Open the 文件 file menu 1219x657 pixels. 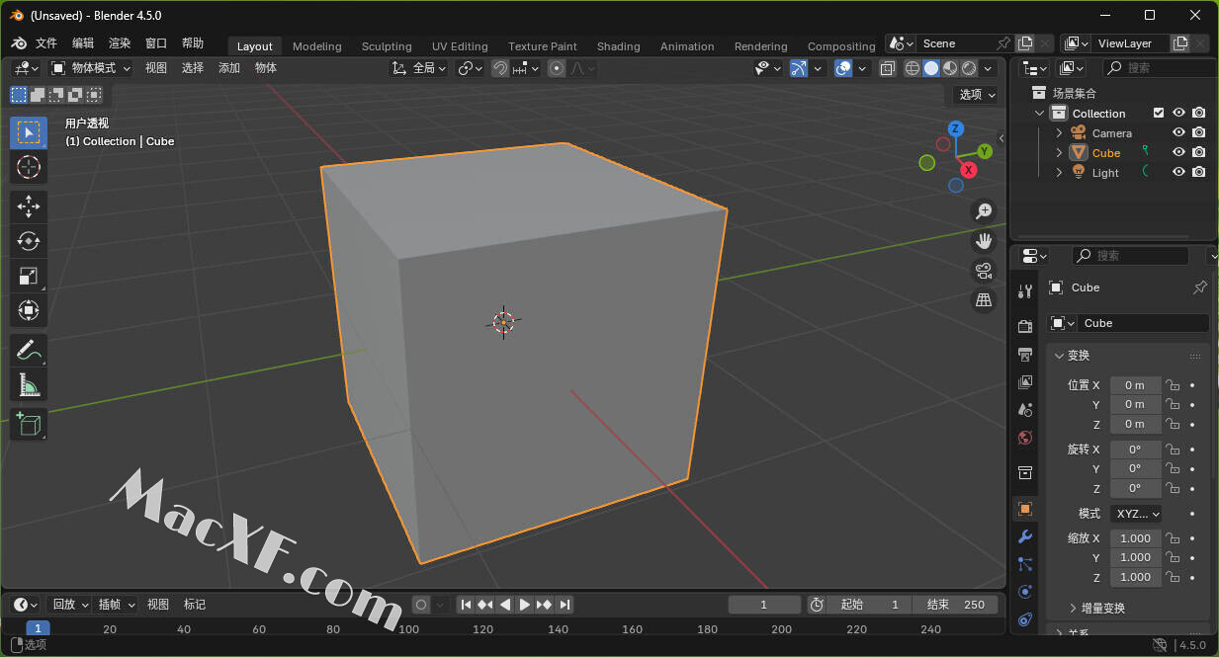tap(46, 43)
